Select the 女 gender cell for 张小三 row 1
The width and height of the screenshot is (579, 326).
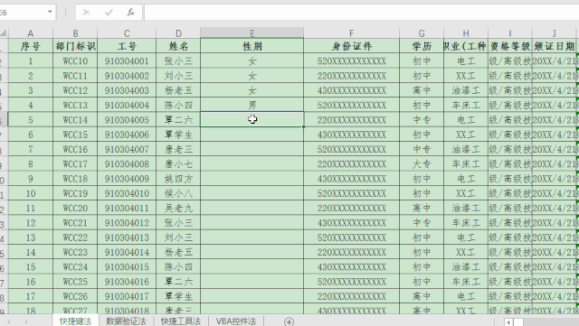click(252, 61)
